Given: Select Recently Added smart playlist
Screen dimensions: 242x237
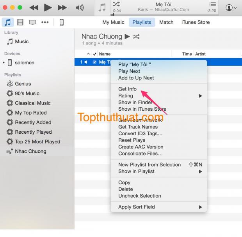Looking at the screenshot, I should click(x=33, y=122).
